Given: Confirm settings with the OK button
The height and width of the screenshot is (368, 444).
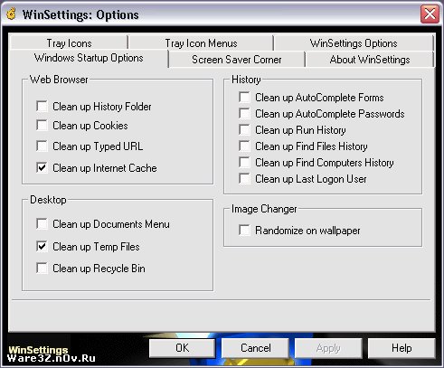Looking at the screenshot, I should (x=182, y=348).
